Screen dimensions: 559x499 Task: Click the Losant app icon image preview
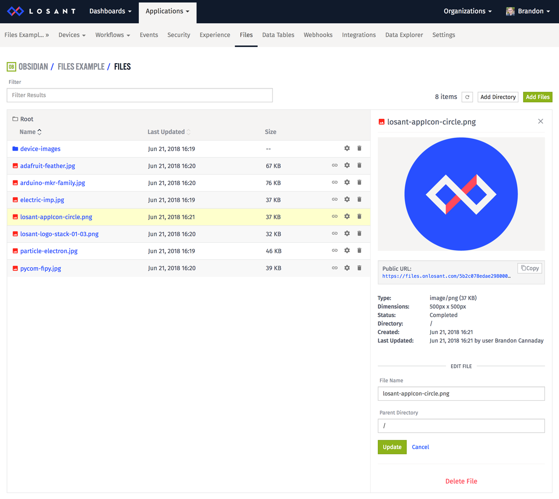(x=461, y=194)
